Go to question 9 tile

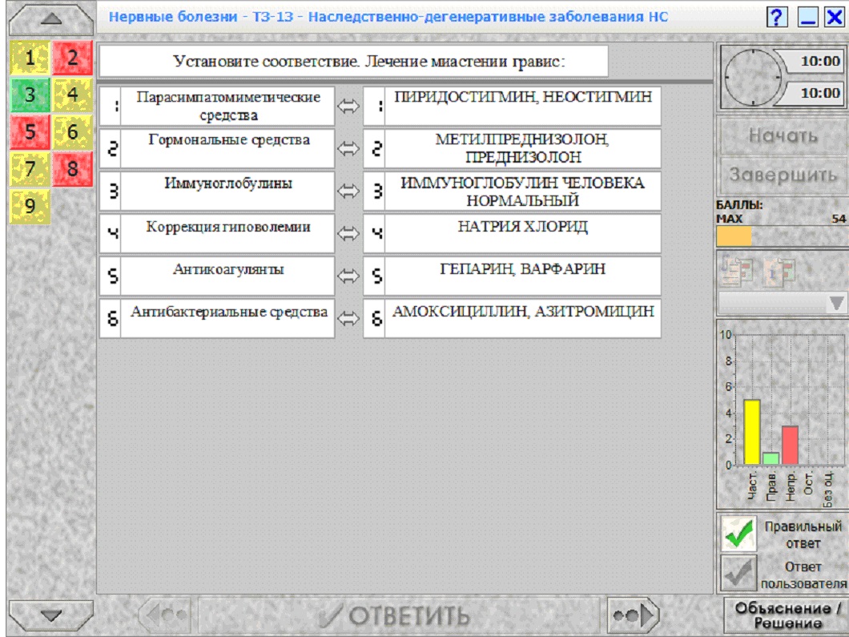(x=30, y=206)
